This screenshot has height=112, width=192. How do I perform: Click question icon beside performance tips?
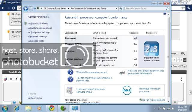(70, 79)
